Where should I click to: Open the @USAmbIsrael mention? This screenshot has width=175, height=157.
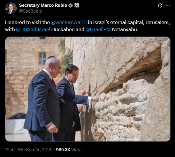tap(33, 29)
